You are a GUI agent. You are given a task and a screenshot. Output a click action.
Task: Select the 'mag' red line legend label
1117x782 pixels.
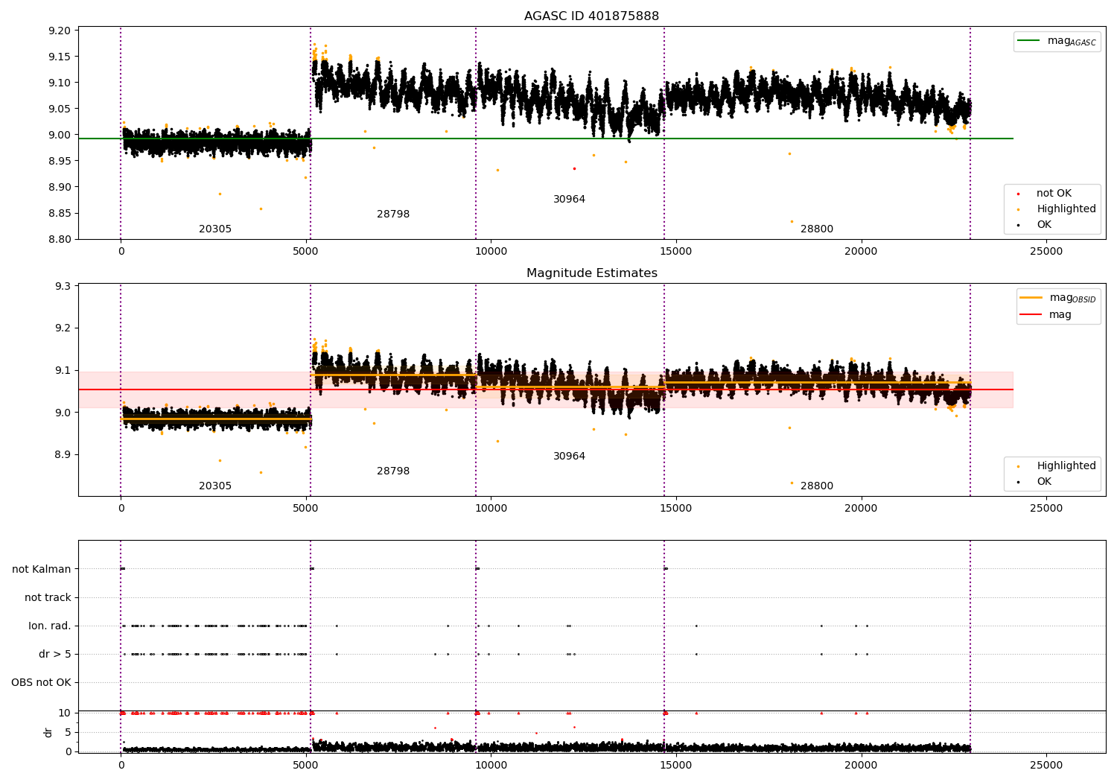point(1060,315)
